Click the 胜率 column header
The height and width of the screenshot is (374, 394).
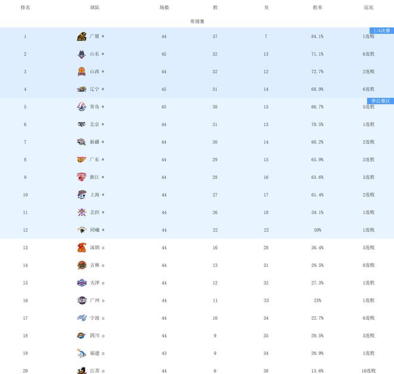pyautogui.click(x=318, y=8)
